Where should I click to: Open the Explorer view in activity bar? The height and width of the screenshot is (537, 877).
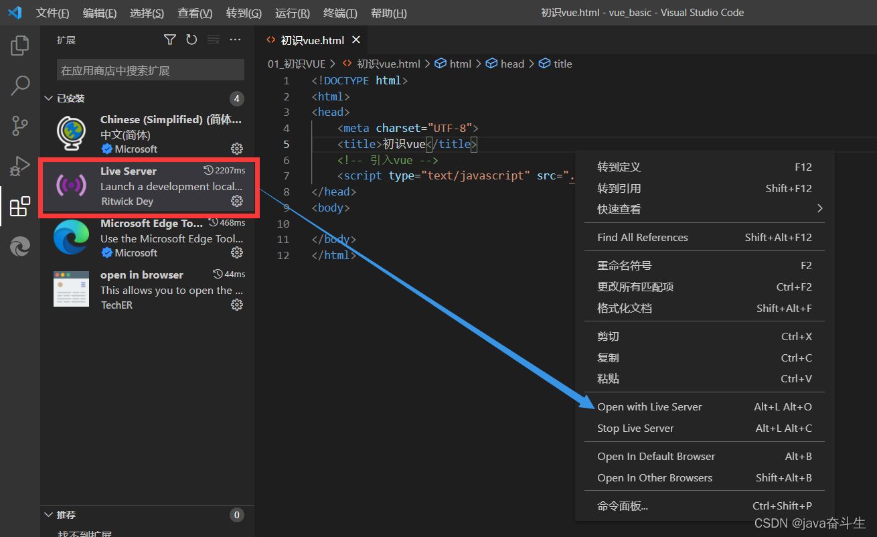(x=20, y=46)
